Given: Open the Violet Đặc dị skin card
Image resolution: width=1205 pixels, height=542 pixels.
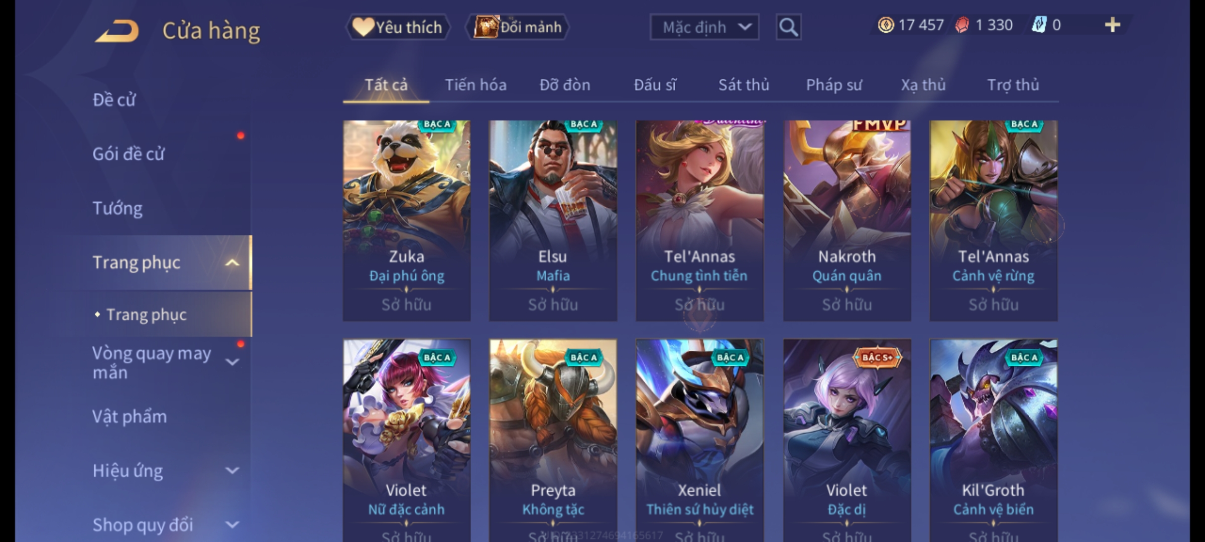Looking at the screenshot, I should (x=847, y=441).
